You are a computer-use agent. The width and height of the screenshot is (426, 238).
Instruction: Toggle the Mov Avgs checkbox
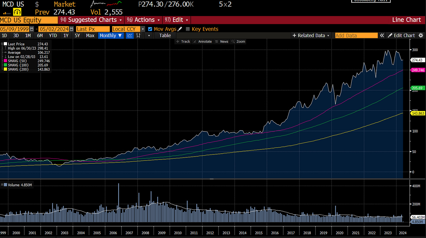tap(150, 29)
